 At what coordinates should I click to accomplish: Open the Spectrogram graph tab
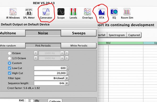click(117, 35)
